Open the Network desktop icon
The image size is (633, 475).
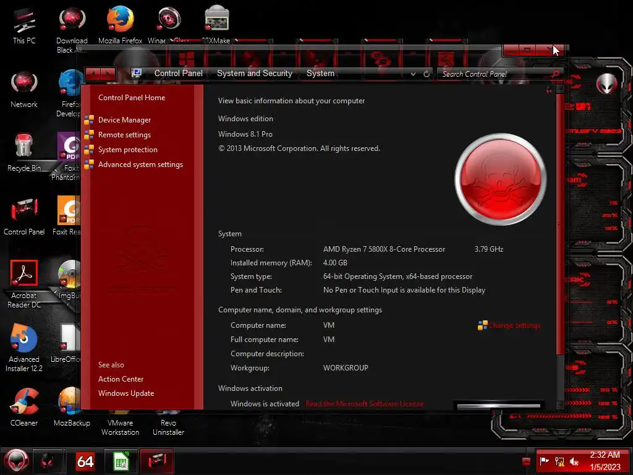(x=24, y=90)
